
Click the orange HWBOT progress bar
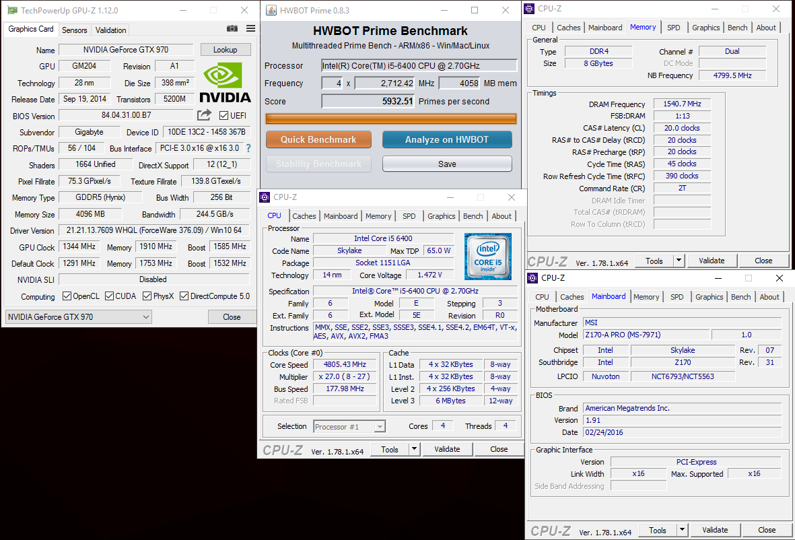[x=391, y=119]
